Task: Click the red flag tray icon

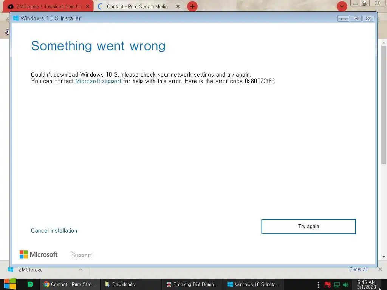Action: pyautogui.click(x=328, y=285)
